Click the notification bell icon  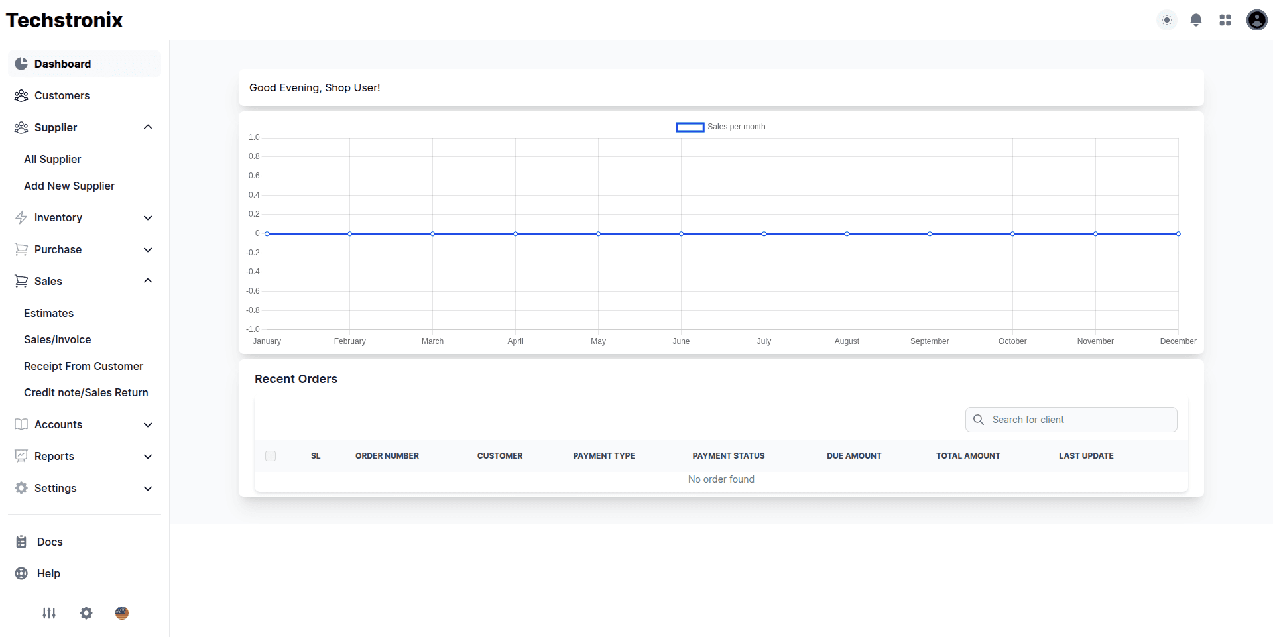pyautogui.click(x=1195, y=20)
